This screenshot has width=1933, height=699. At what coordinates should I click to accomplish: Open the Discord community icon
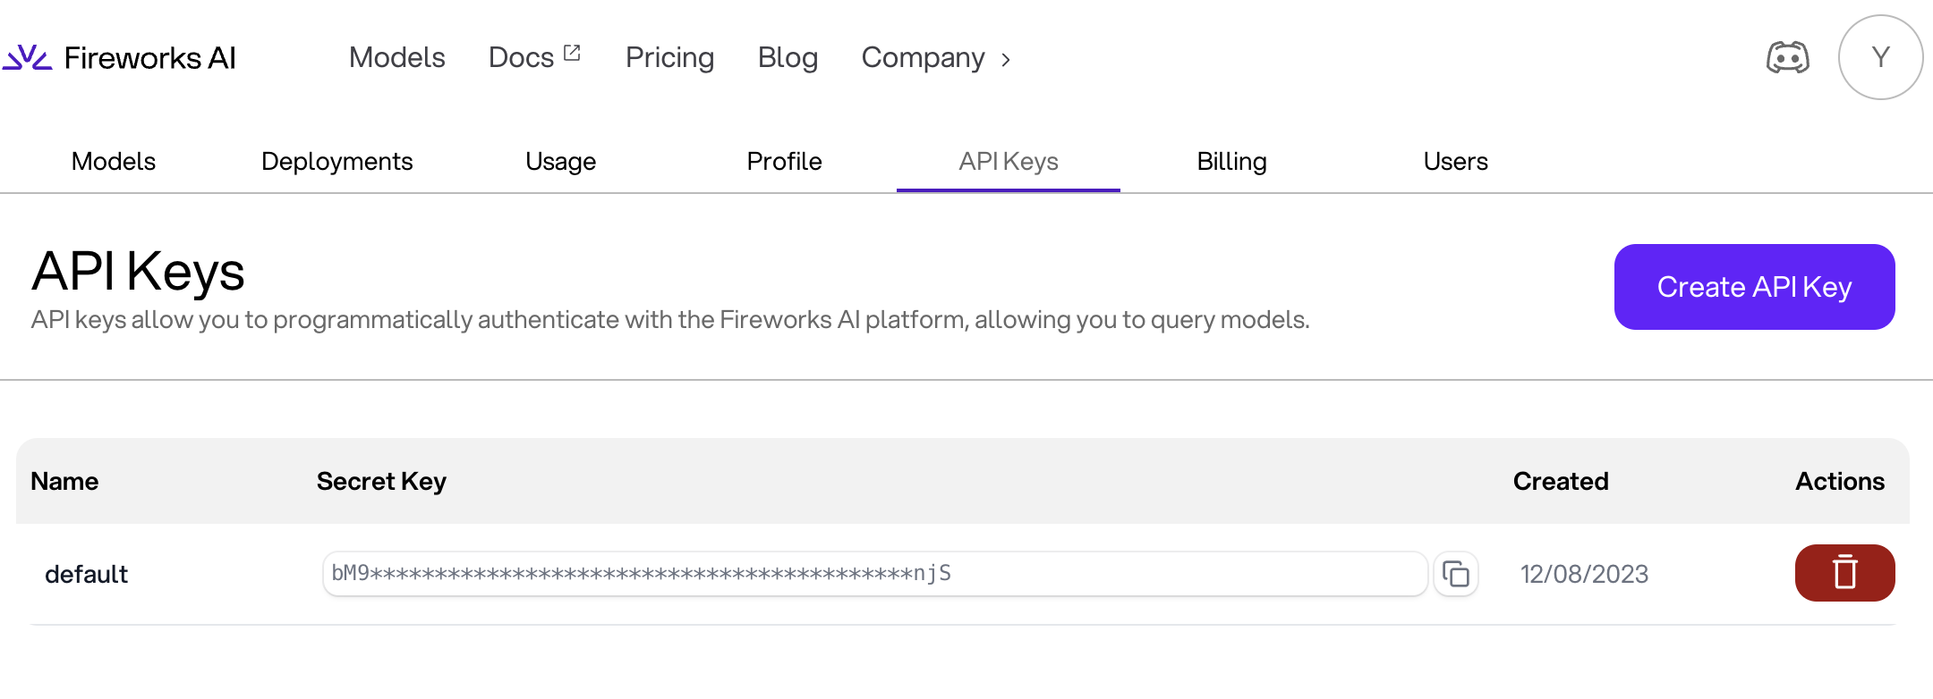[x=1787, y=58]
